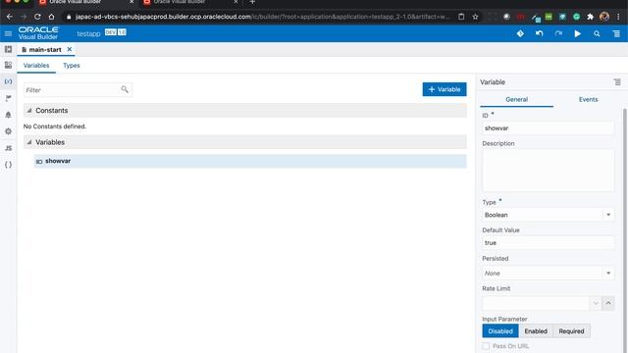Click the testapp application name
The width and height of the screenshot is (628, 353).
[x=88, y=33]
